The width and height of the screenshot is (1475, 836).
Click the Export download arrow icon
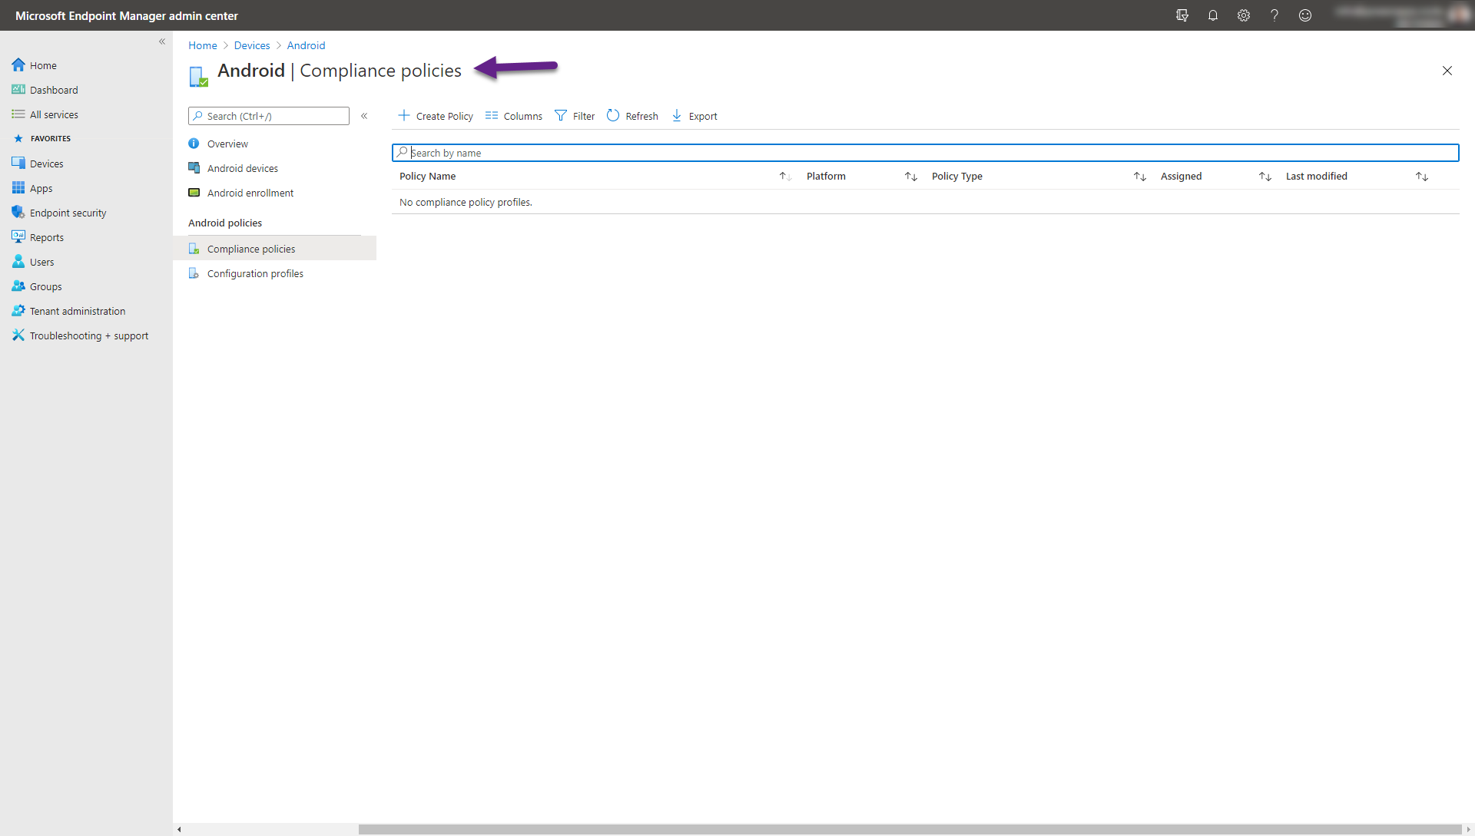tap(677, 116)
